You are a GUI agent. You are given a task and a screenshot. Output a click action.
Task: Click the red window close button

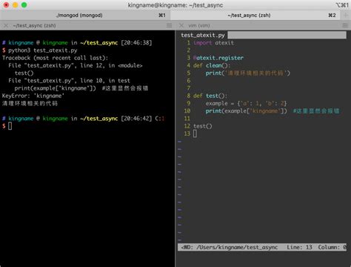[7, 5]
